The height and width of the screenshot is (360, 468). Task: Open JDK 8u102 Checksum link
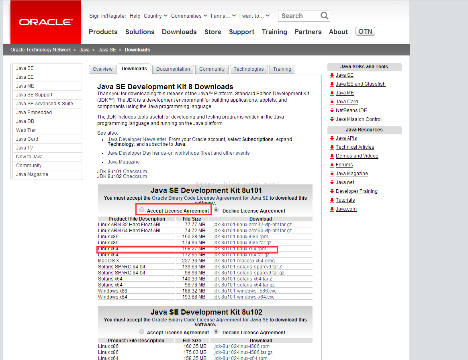135,176
